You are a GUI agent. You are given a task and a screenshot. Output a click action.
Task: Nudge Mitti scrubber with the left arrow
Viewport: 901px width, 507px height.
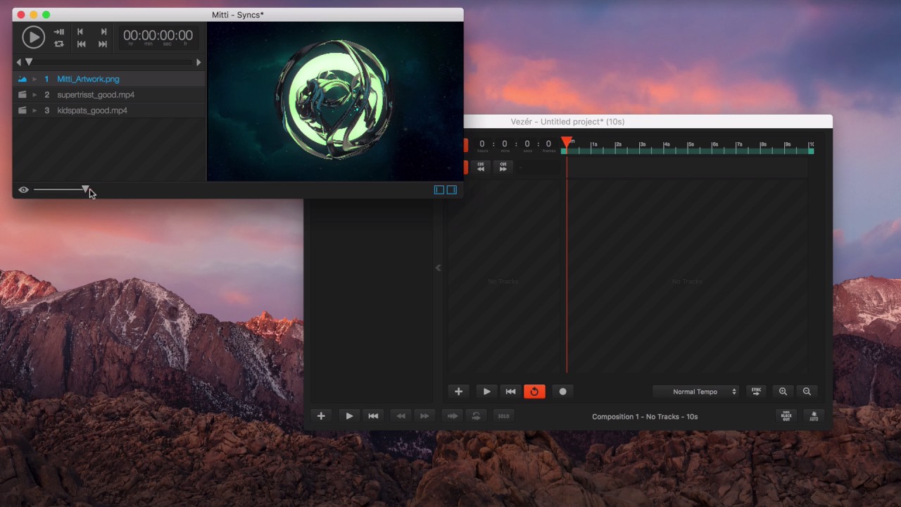[x=18, y=62]
